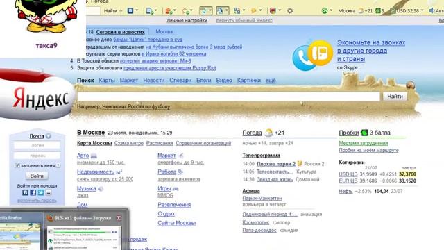Click the help question mark near запомнить меня

click(x=58, y=165)
